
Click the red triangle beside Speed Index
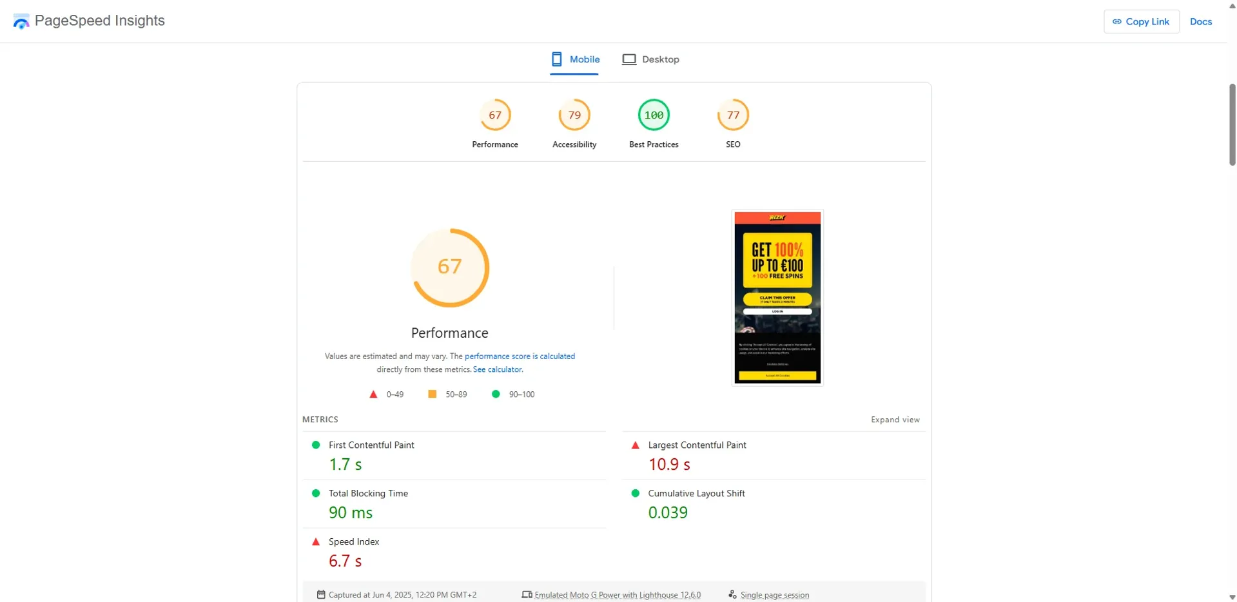click(x=316, y=541)
